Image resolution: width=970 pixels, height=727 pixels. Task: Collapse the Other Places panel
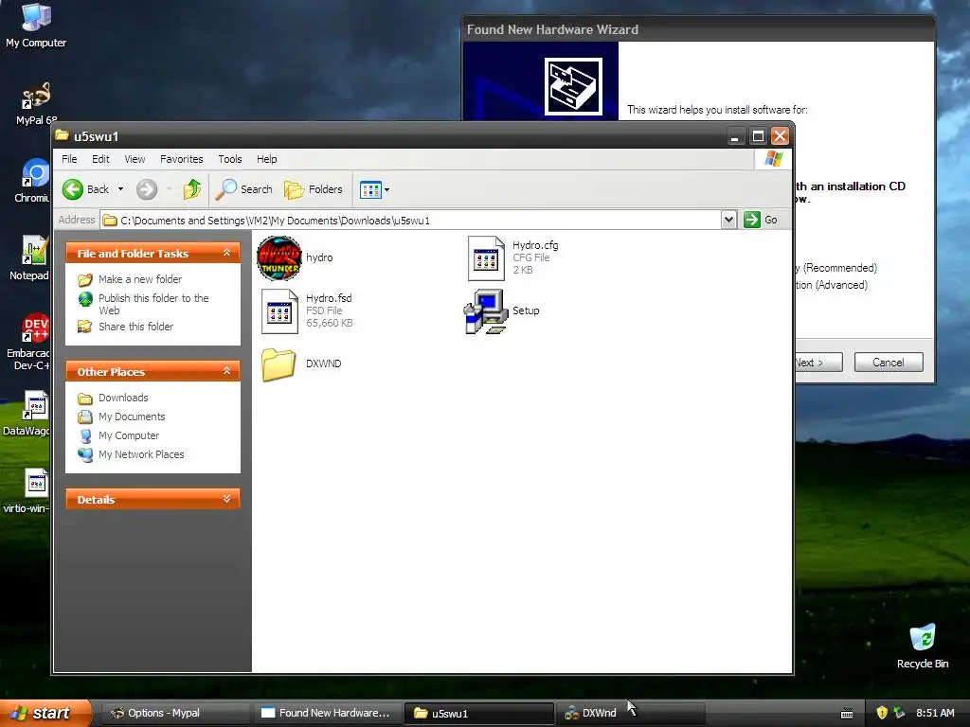point(227,371)
